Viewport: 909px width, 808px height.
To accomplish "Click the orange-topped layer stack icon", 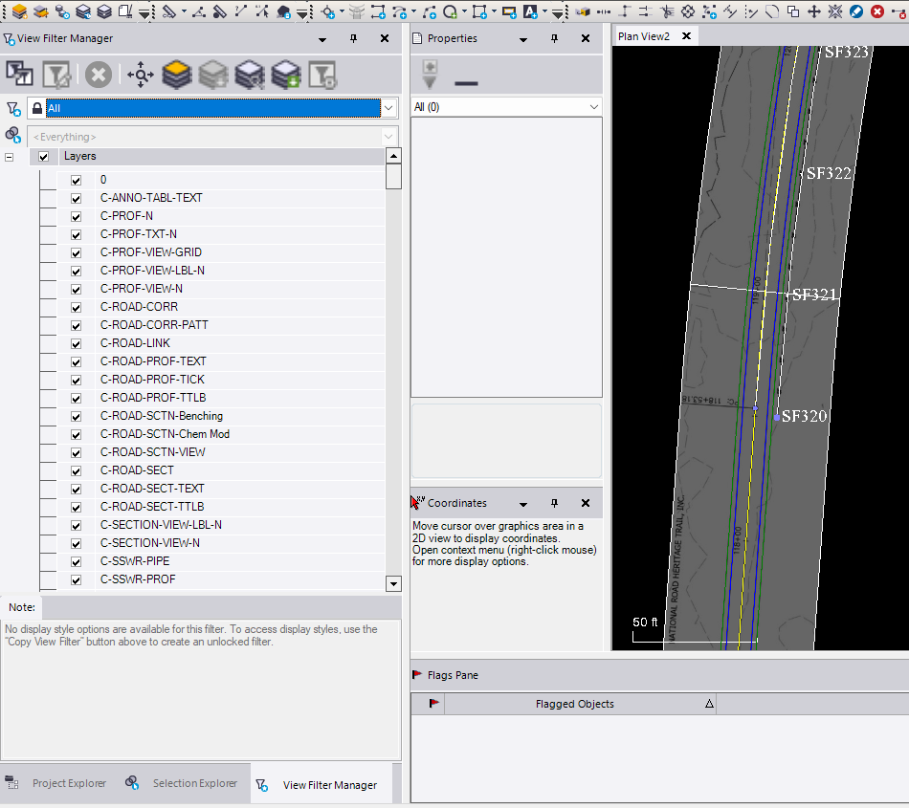I will point(176,75).
